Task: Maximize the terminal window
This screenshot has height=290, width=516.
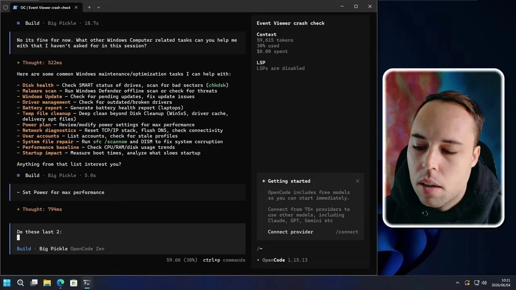Action: 356,6
